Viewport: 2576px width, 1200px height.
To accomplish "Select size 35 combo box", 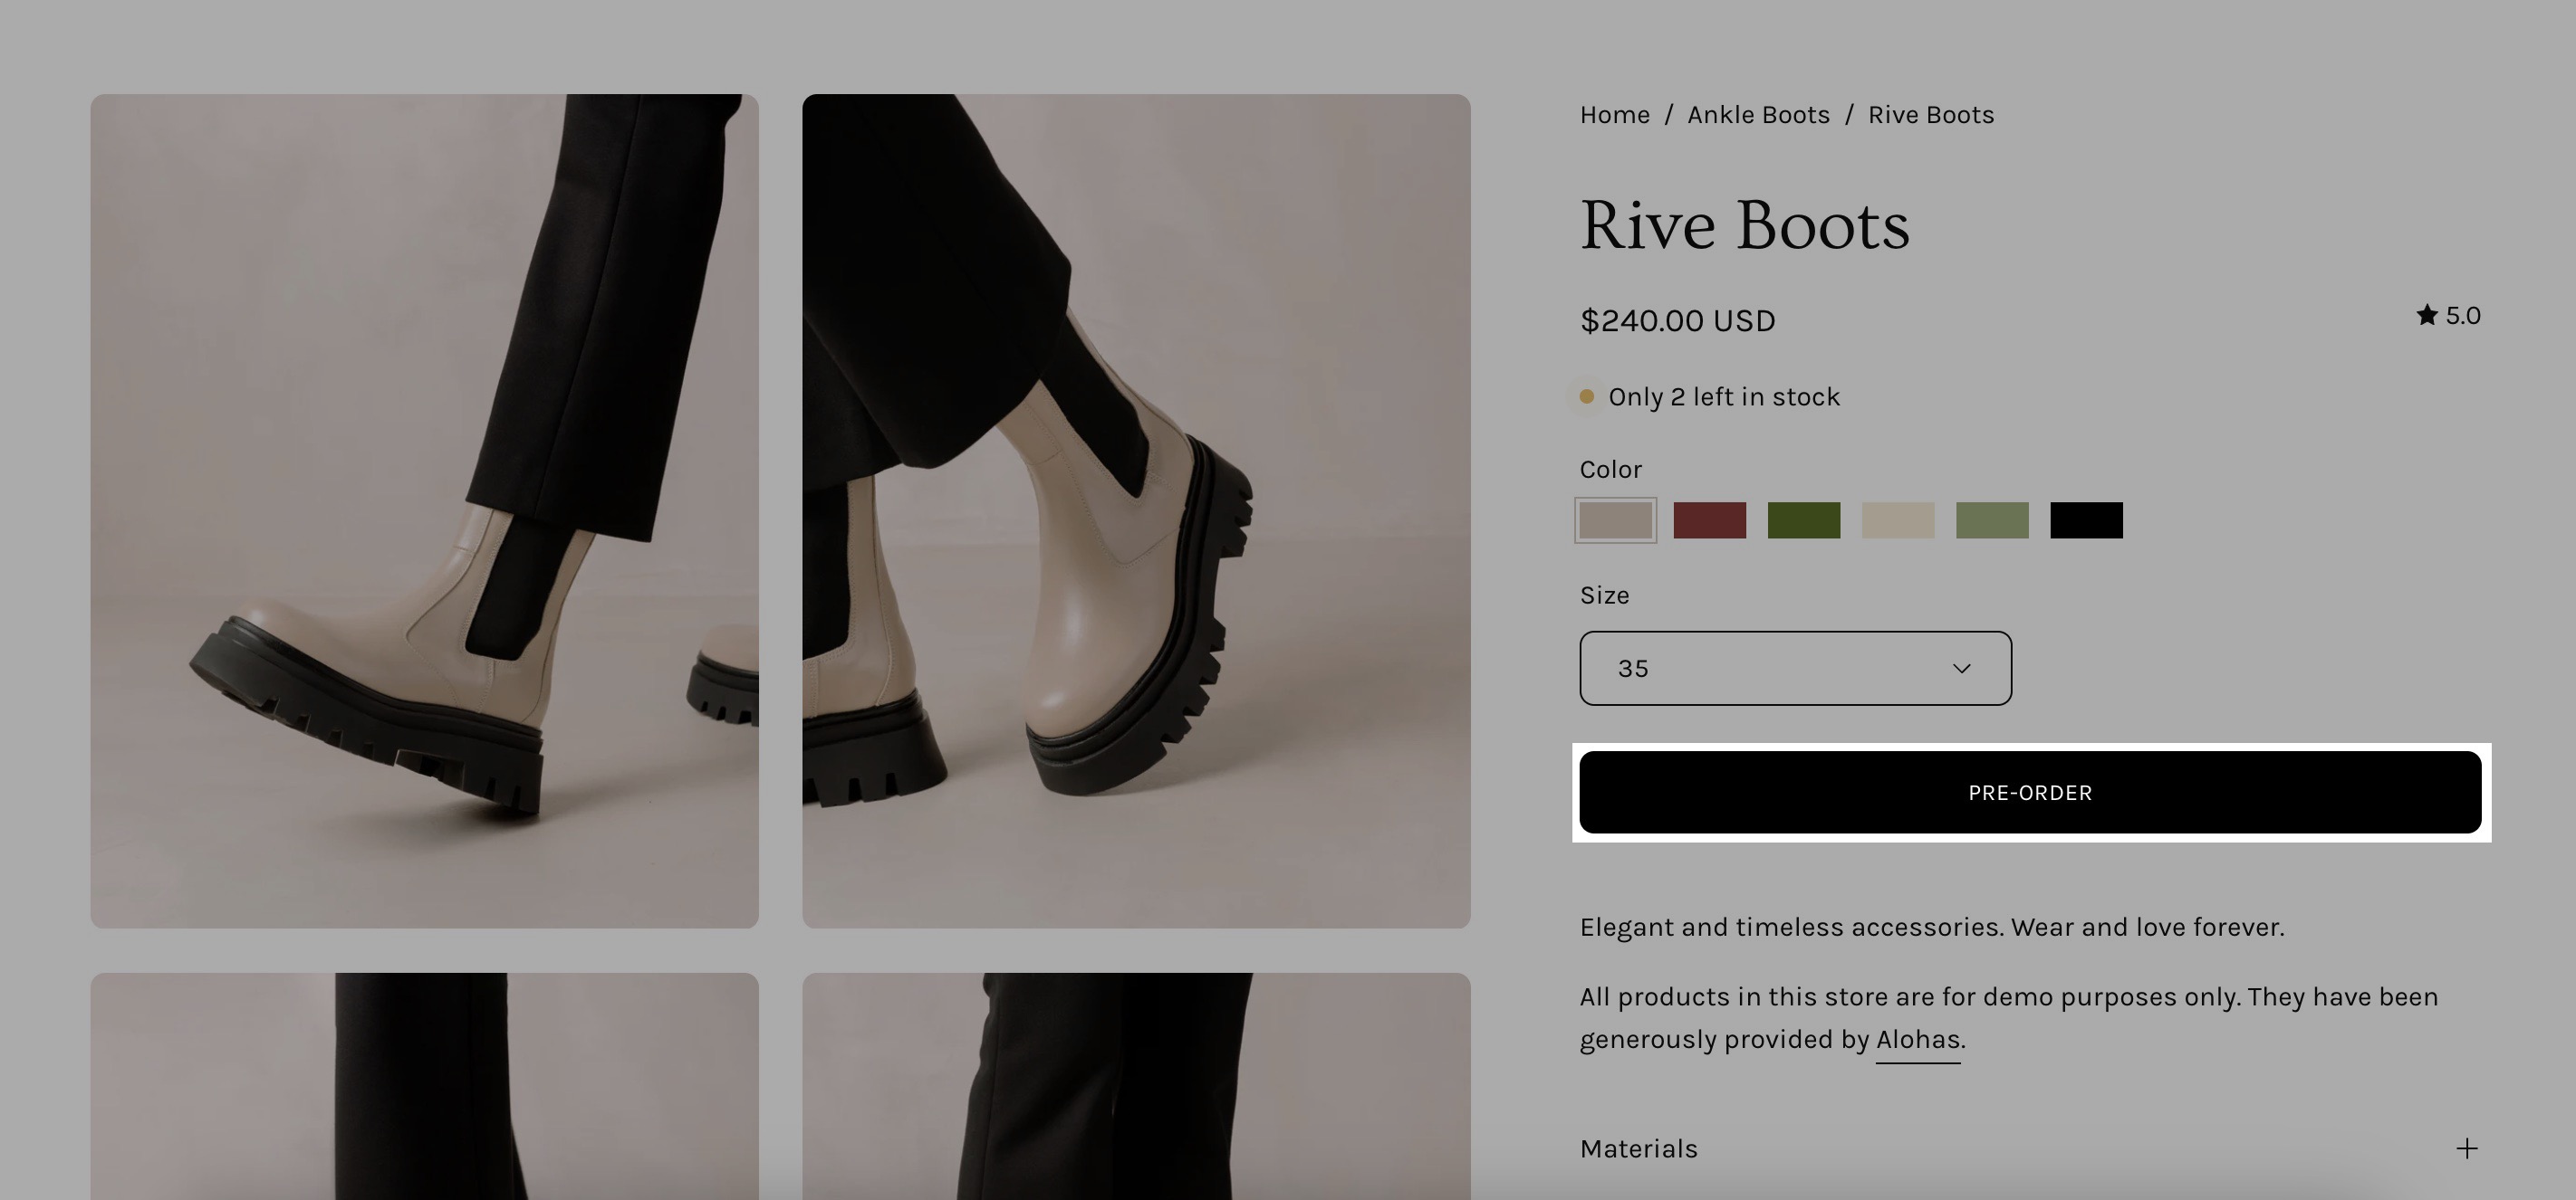I will 1794,669.
